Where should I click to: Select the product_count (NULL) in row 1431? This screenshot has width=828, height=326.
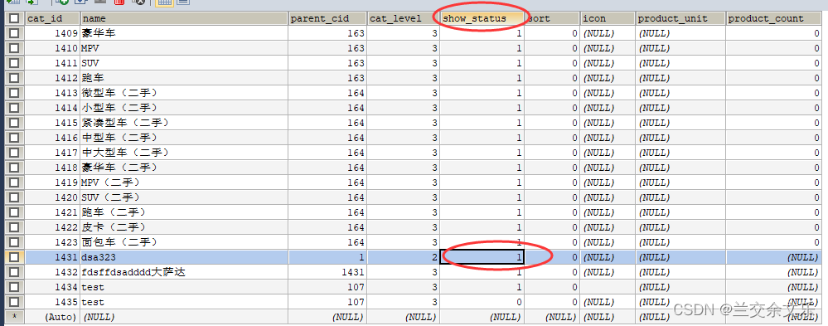[x=773, y=257]
